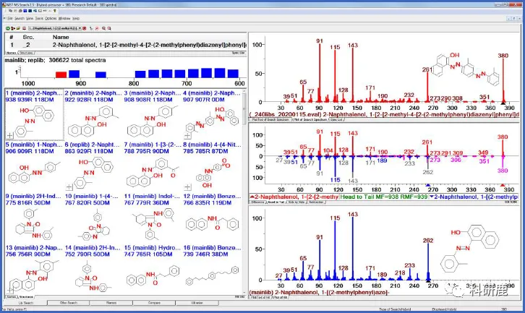Image resolution: width=525 pixels, height=313 pixels.
Task: Click the red histogram bar
Action: [61, 74]
